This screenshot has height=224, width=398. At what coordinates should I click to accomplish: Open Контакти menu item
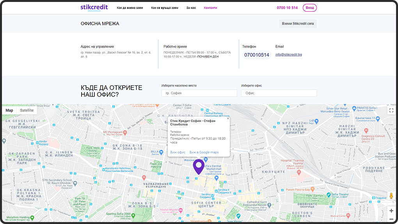coord(210,8)
